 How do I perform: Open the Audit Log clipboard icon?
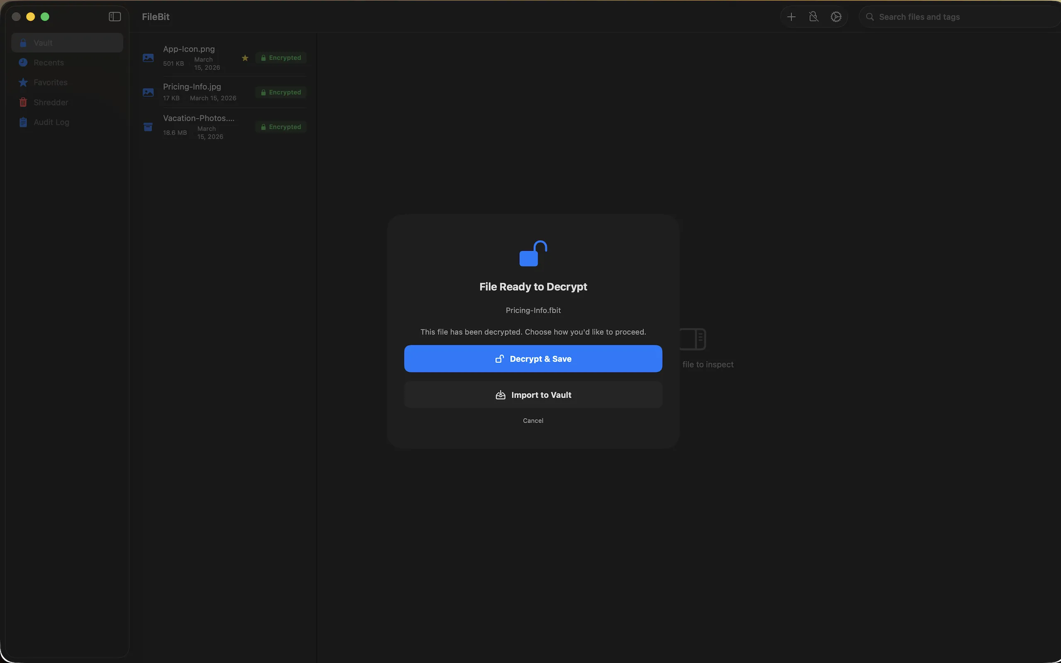click(x=23, y=122)
